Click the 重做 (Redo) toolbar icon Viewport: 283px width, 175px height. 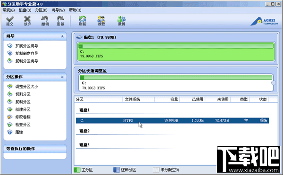[60, 20]
